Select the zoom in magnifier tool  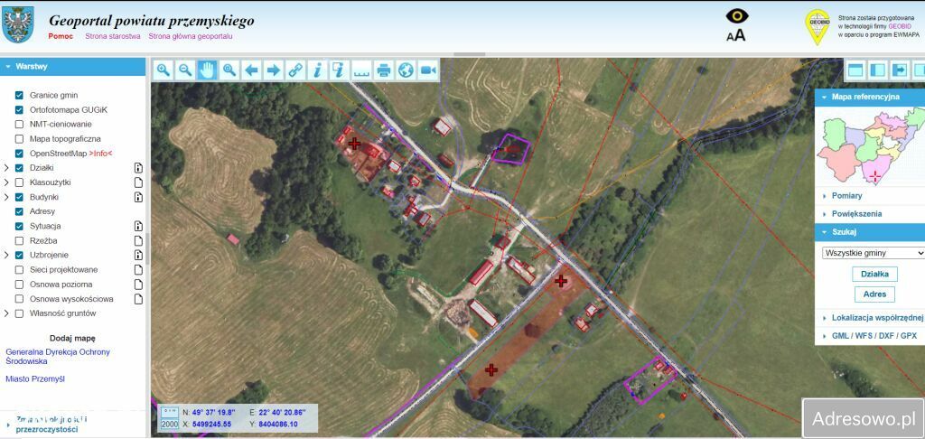point(164,70)
